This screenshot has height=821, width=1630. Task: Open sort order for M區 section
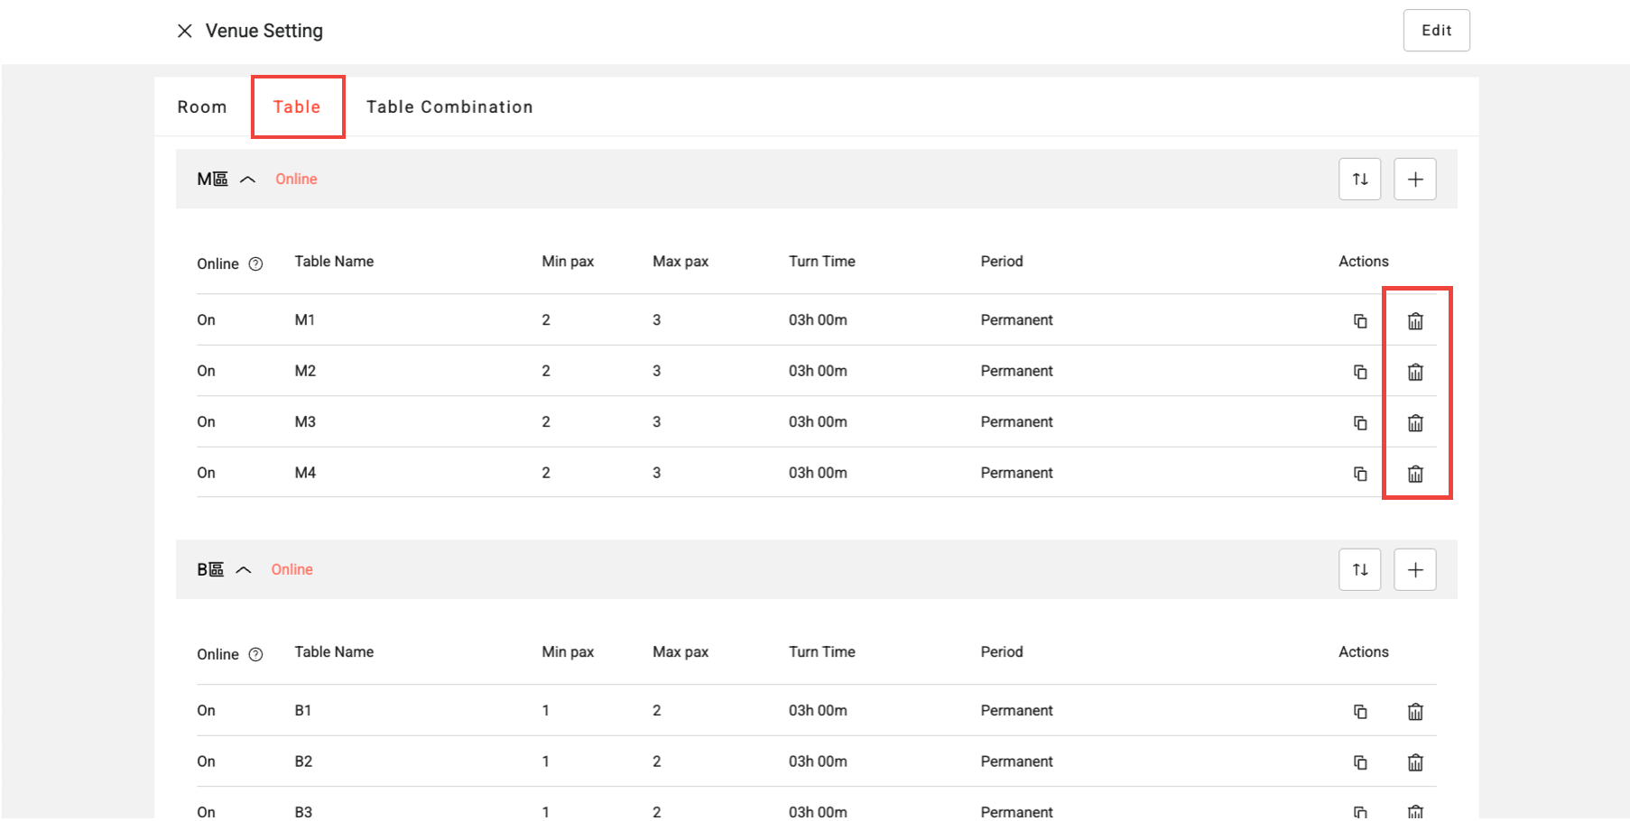point(1359,179)
